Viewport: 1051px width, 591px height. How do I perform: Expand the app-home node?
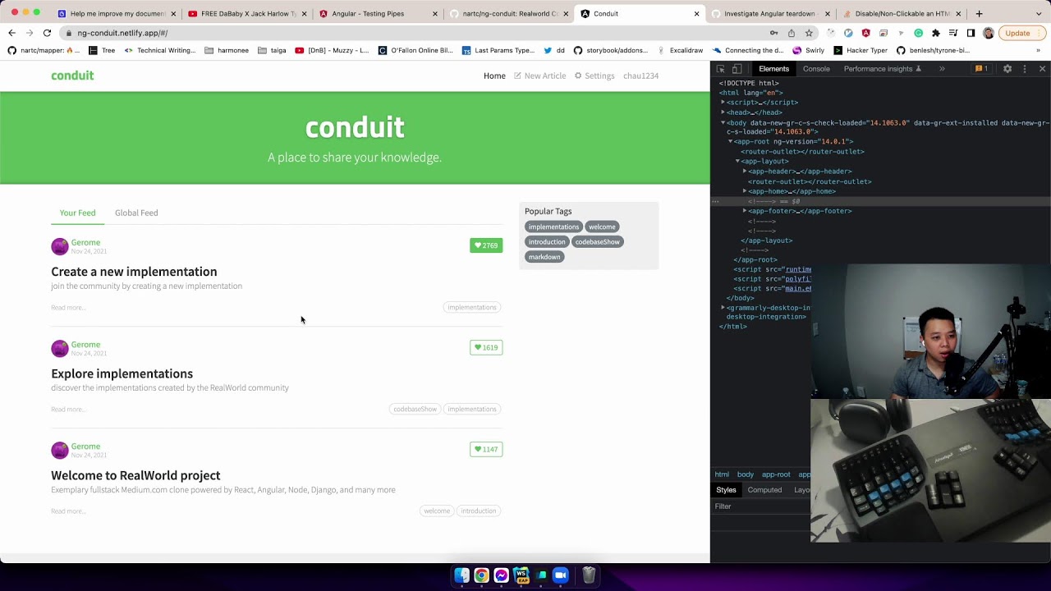point(745,191)
